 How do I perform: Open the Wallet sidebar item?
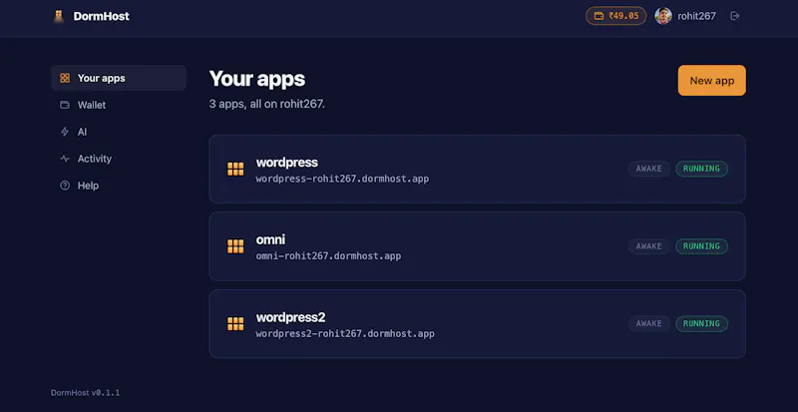click(x=119, y=105)
